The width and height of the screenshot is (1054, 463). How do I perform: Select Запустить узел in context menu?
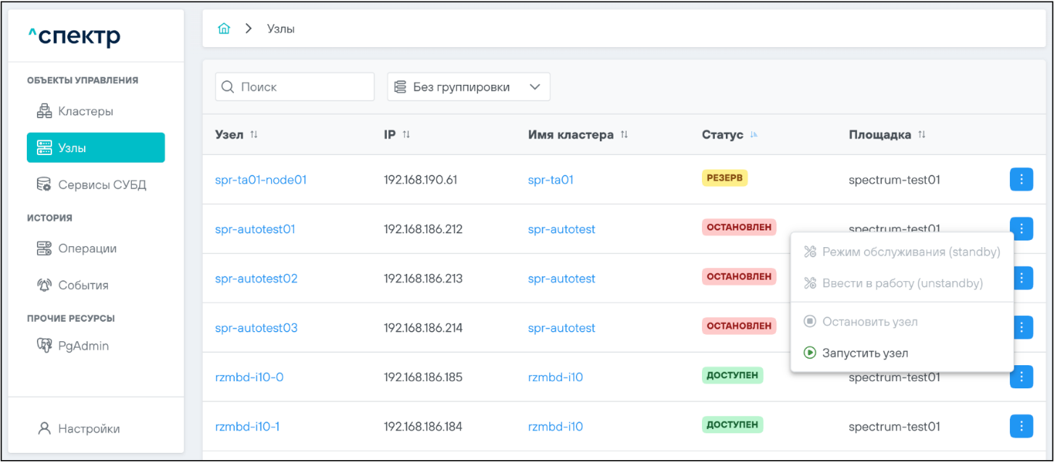pos(865,354)
